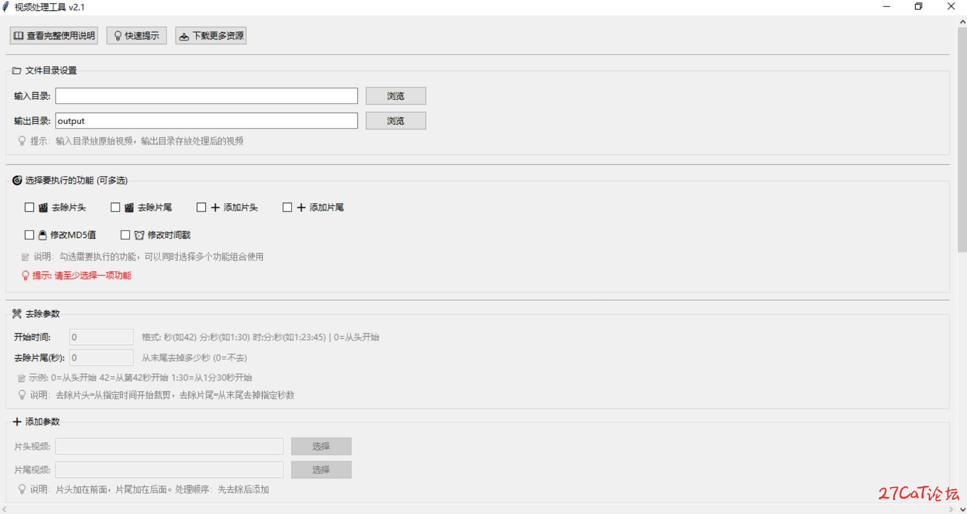The image size is (967, 514).
Task: Check the 修改MD5值 option
Action: [x=29, y=235]
